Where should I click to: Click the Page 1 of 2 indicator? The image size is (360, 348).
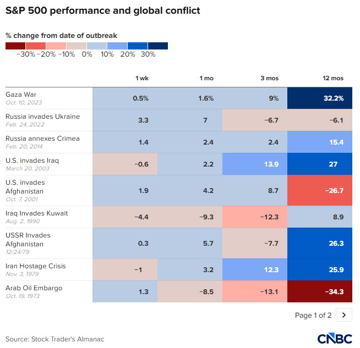313,315
